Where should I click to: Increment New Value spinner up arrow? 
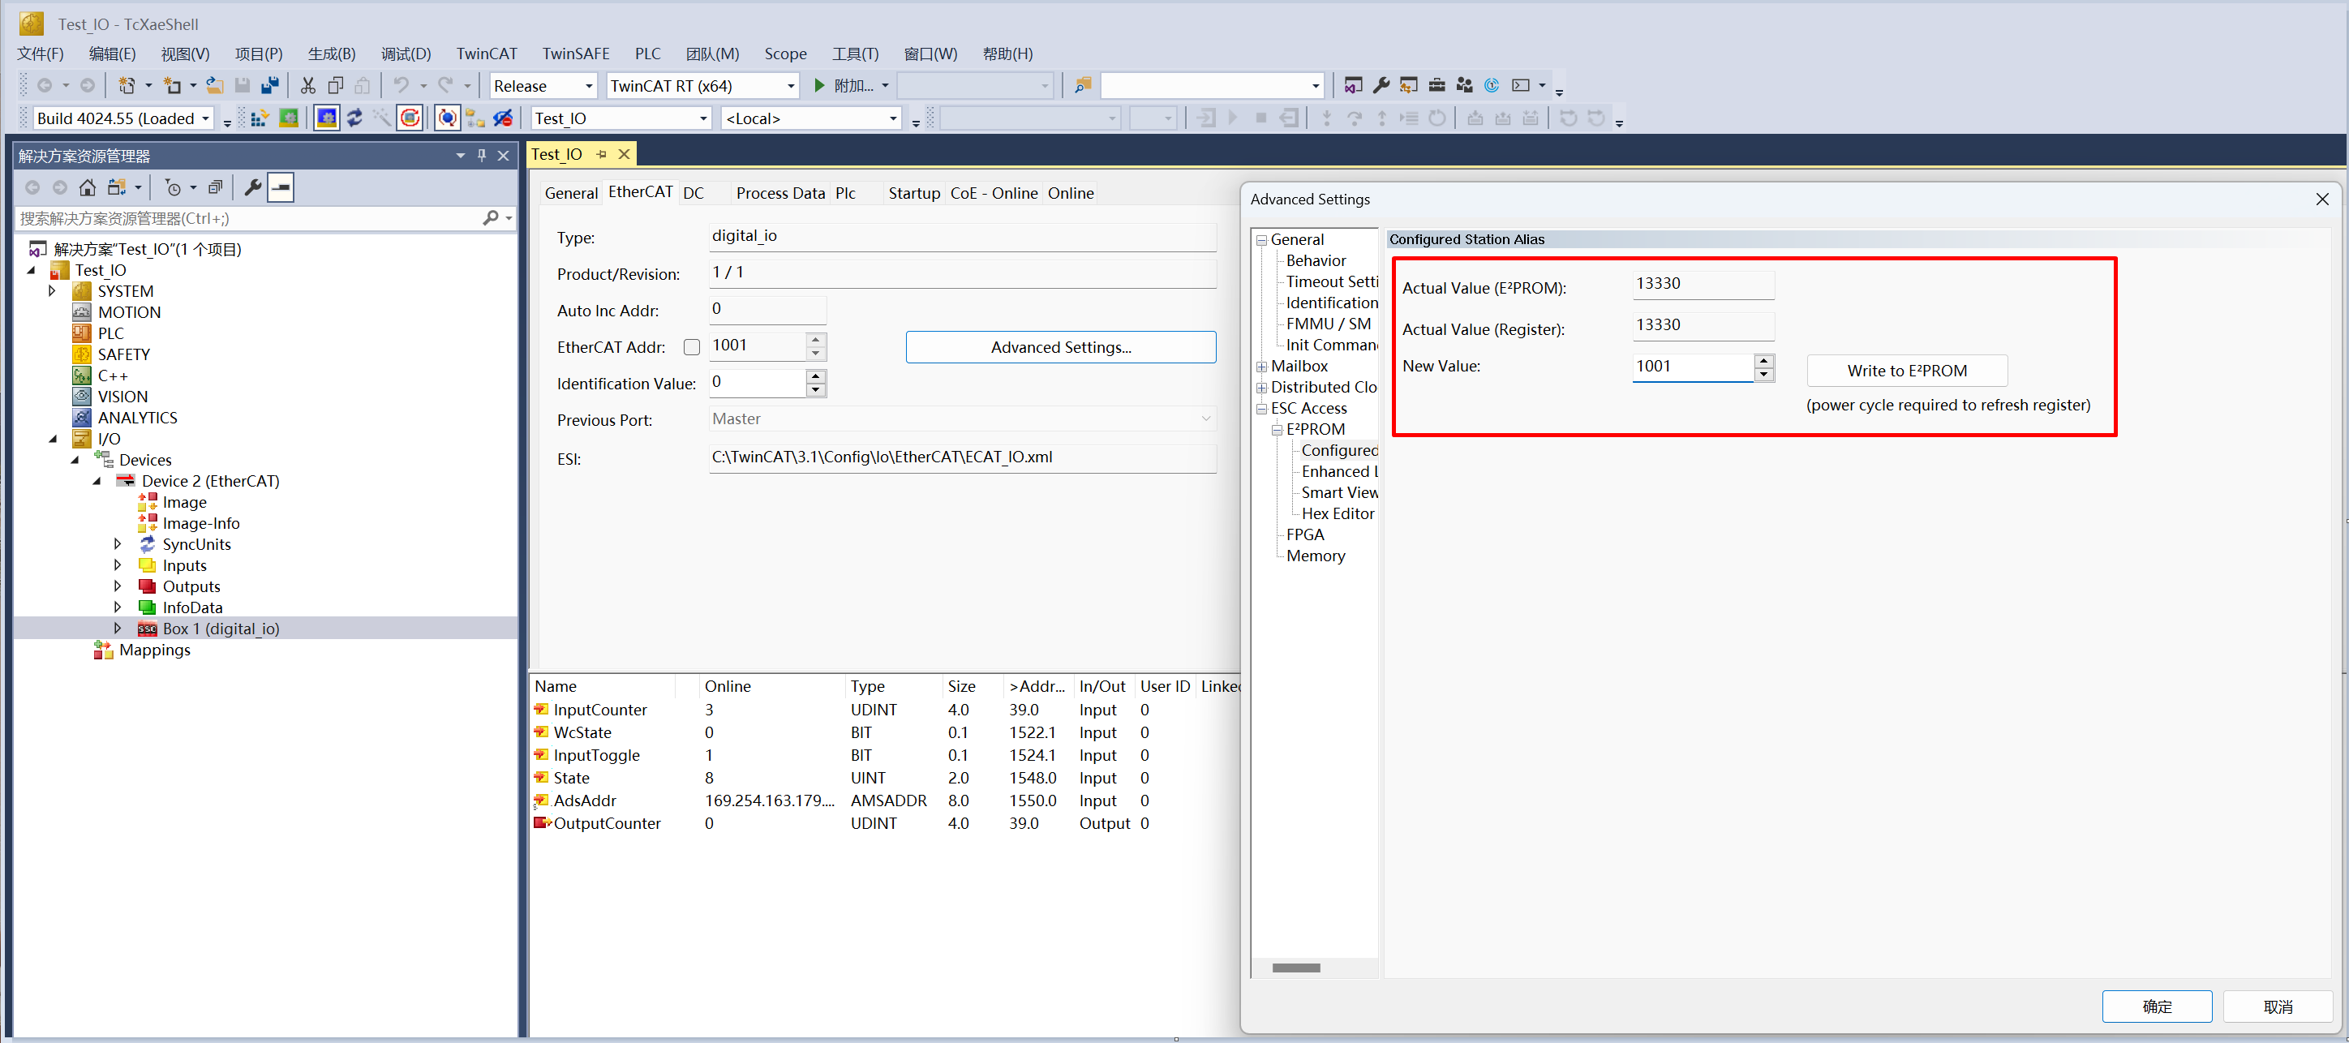[x=1763, y=361]
